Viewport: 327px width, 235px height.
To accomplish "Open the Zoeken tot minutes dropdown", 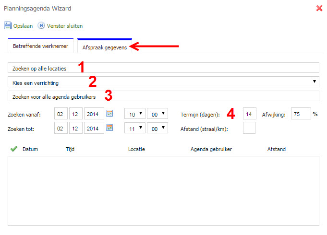I will click(157, 128).
